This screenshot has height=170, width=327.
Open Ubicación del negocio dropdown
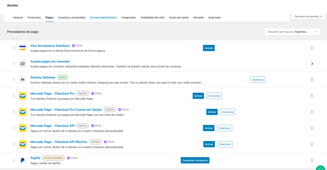(x=292, y=32)
